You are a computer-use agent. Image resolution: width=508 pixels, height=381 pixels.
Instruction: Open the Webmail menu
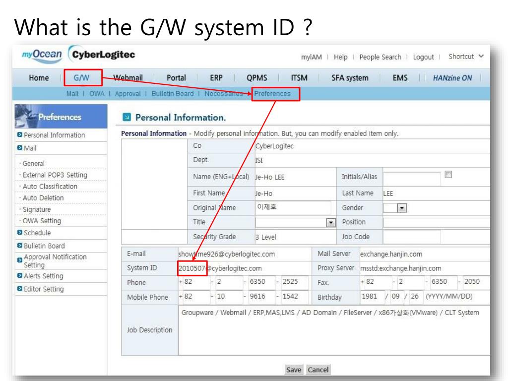(x=128, y=78)
